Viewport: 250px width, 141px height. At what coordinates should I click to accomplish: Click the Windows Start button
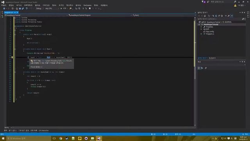coord(3,138)
